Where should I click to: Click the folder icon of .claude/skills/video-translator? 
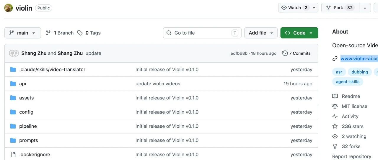tap(13, 69)
